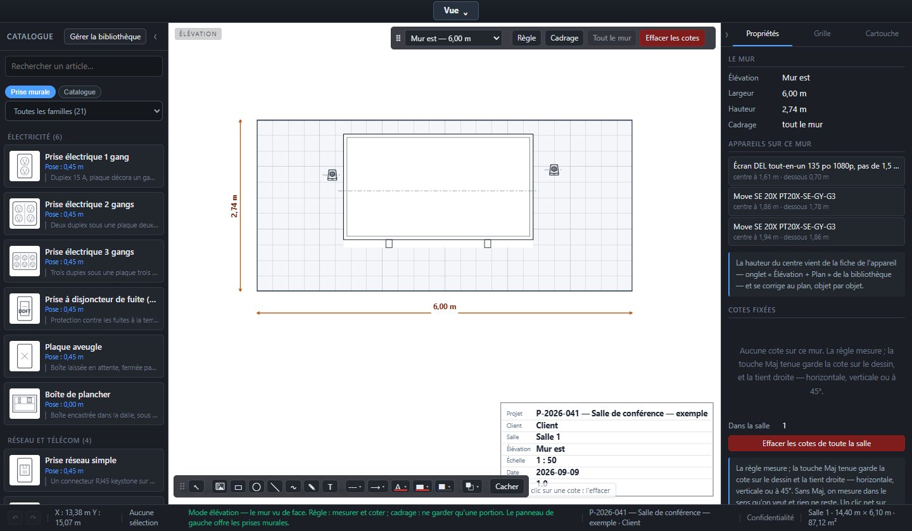The width and height of the screenshot is (912, 531).
Task: Collapse the catalogue panel with the chevron
Action: pos(155,37)
